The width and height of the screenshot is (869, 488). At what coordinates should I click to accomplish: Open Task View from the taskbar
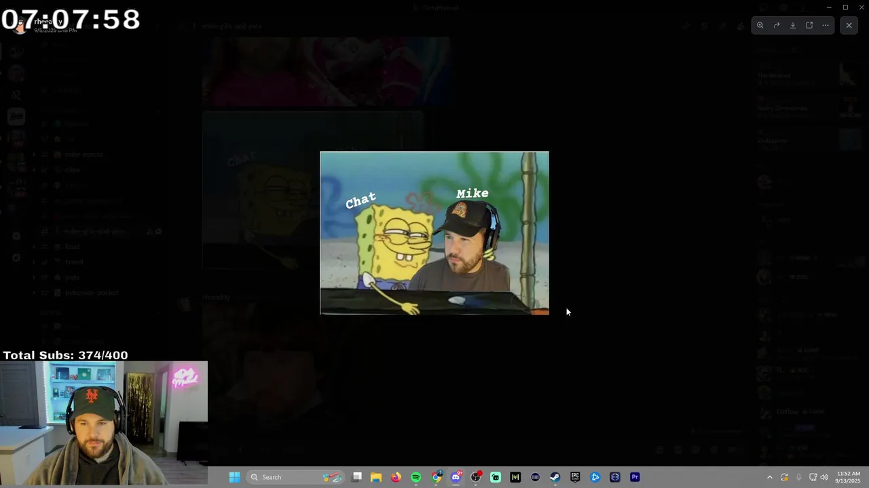[357, 477]
